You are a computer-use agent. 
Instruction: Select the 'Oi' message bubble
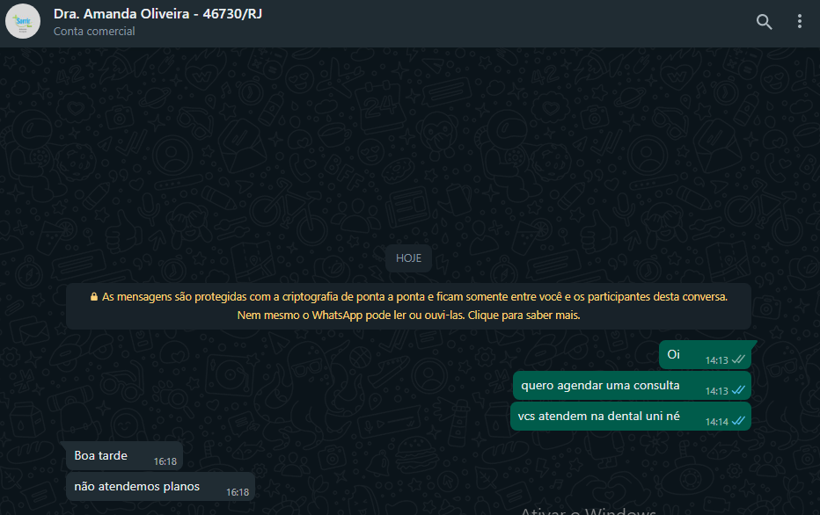pos(706,355)
